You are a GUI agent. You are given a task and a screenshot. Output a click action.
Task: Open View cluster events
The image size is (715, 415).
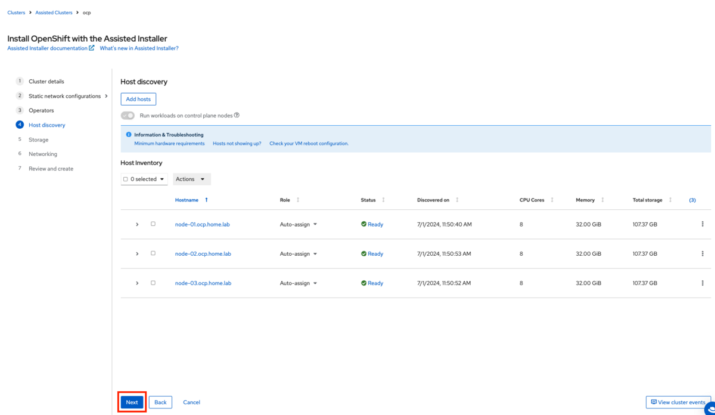678,402
